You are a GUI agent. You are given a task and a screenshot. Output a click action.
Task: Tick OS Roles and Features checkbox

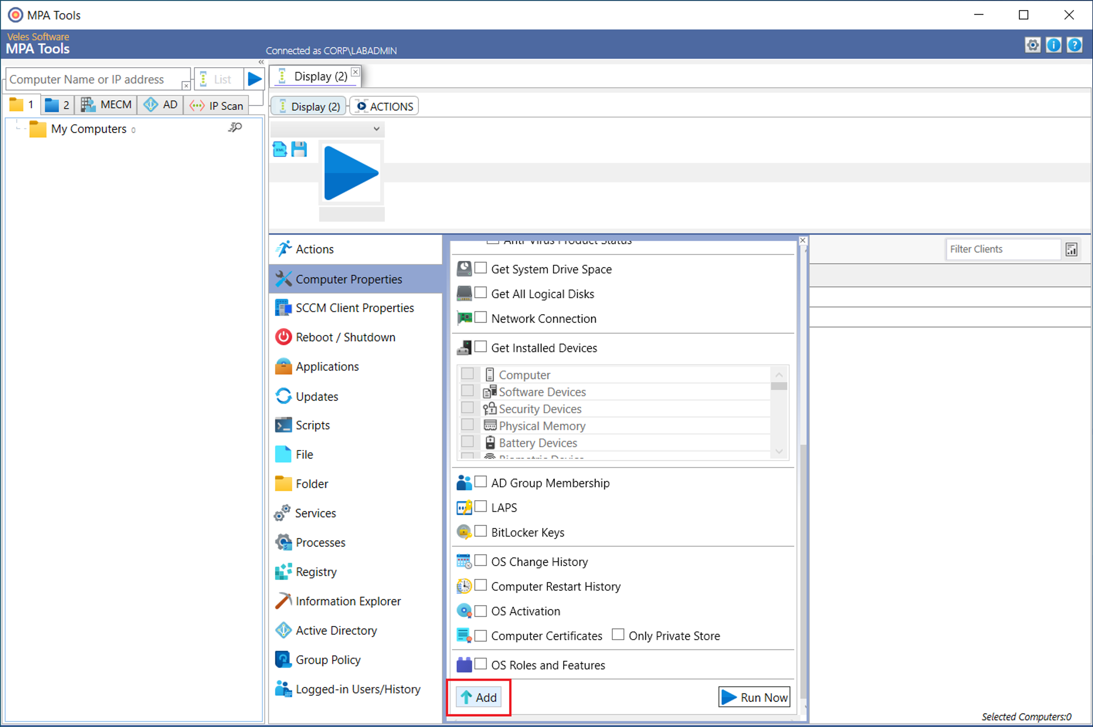(x=481, y=664)
